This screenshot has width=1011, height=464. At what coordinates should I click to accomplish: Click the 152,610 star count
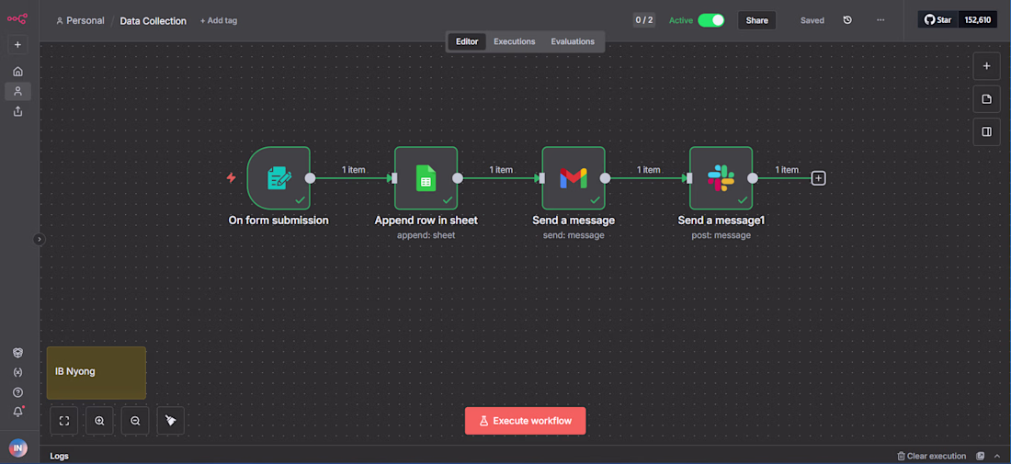point(978,20)
